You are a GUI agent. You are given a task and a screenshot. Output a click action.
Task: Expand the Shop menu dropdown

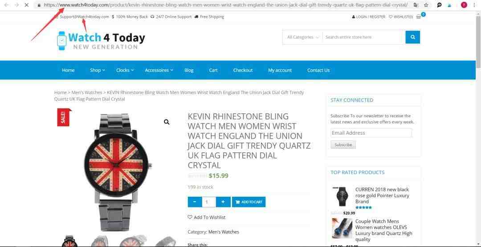pyautogui.click(x=98, y=70)
